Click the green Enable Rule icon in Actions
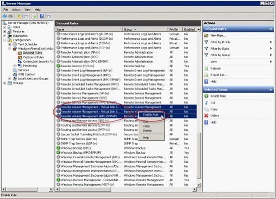This screenshot has width=276, height=199. tap(206, 96)
